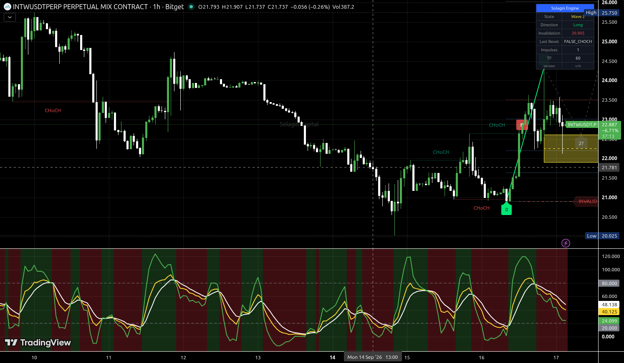Screen dimensions: 624x363
Task: Collapse the legend with the chevron button
Action: (10, 18)
